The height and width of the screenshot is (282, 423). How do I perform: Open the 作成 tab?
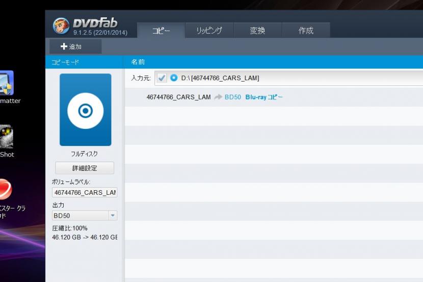[x=306, y=31]
